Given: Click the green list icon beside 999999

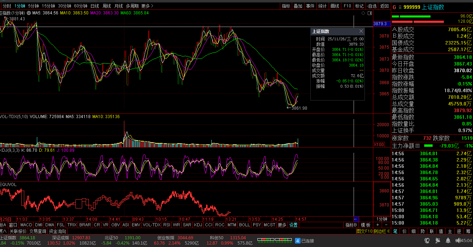Looking at the screenshot, I should [x=400, y=7].
